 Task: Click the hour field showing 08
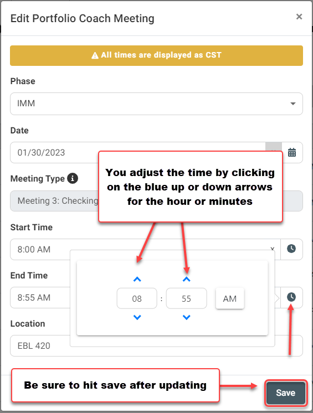(x=137, y=298)
